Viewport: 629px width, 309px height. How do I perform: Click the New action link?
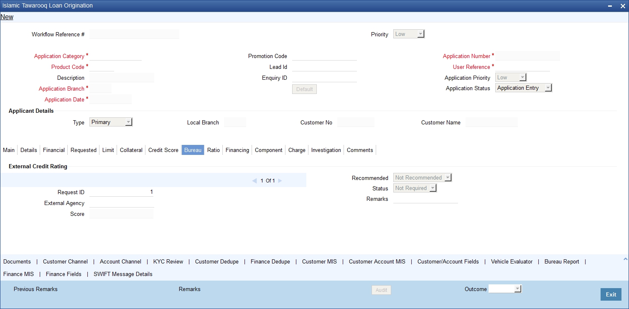tap(7, 17)
